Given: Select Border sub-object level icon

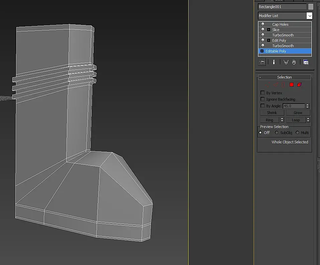Looking at the screenshot, I should pos(283,85).
